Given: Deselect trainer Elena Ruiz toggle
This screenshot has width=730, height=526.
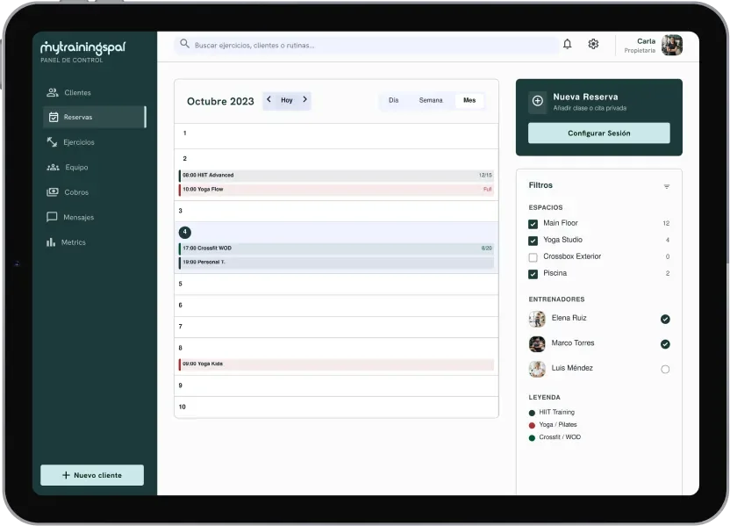Looking at the screenshot, I should (665, 319).
